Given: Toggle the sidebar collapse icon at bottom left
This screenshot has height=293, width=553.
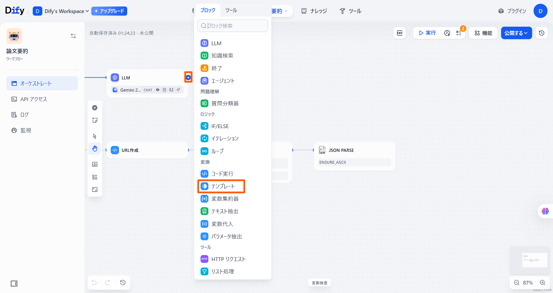Looking at the screenshot, I should tap(14, 283).
